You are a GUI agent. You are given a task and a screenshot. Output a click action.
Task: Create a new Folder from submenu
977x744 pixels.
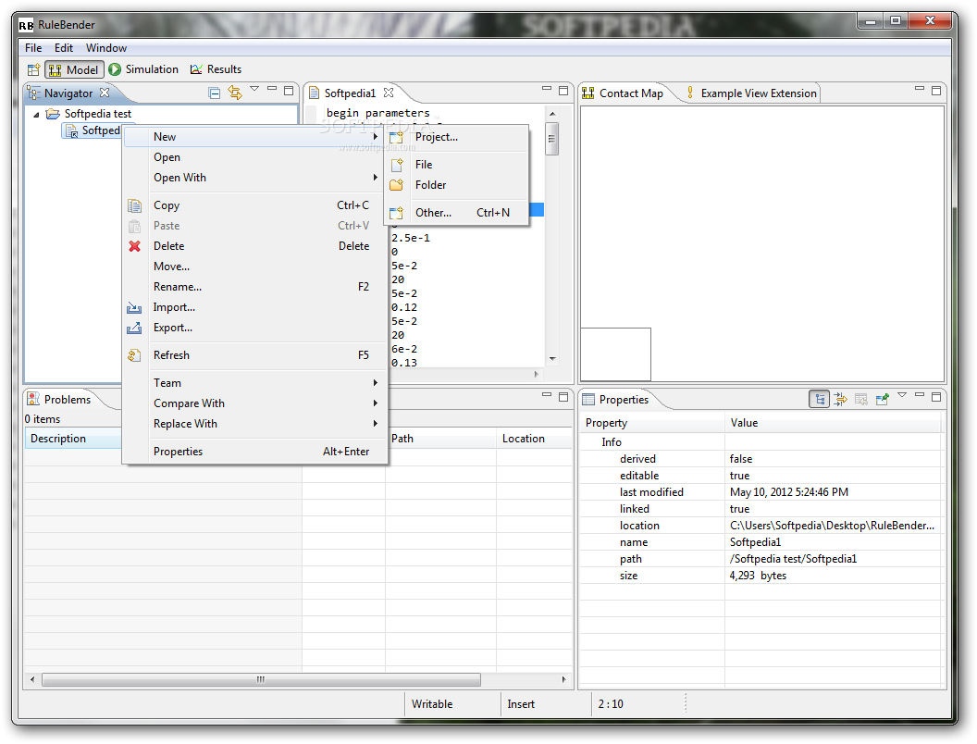click(456, 185)
